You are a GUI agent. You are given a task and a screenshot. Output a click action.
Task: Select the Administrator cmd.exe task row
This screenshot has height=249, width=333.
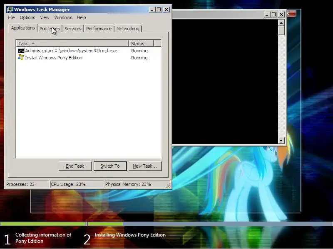89,51
